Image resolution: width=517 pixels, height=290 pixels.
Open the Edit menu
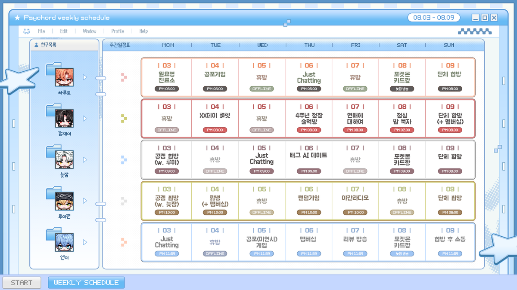(64, 31)
